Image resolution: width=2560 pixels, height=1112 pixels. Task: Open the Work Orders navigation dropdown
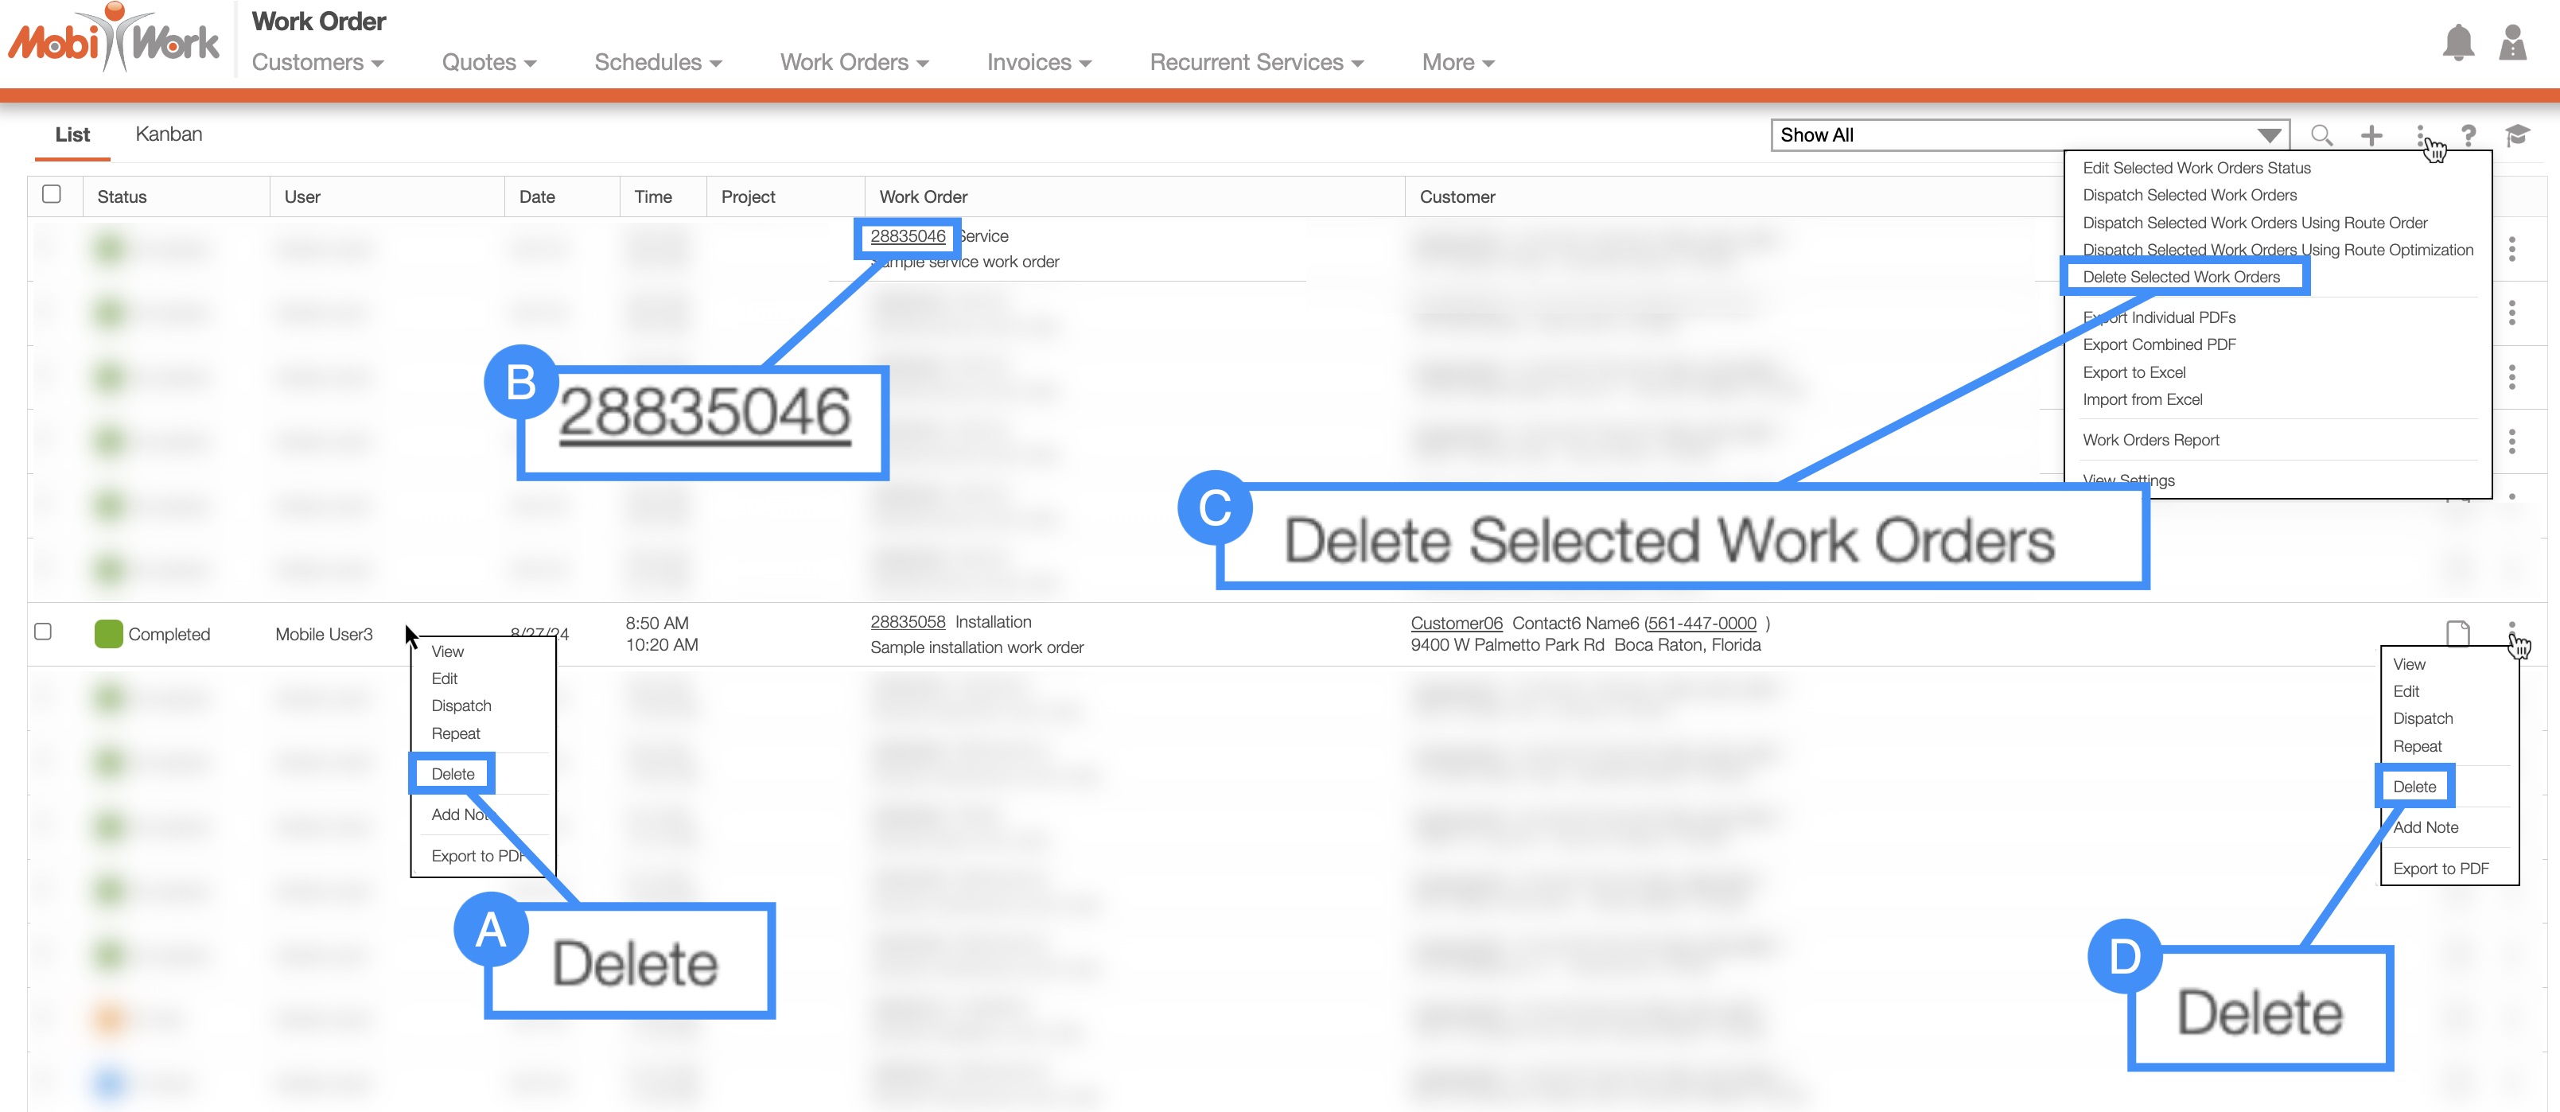(854, 63)
